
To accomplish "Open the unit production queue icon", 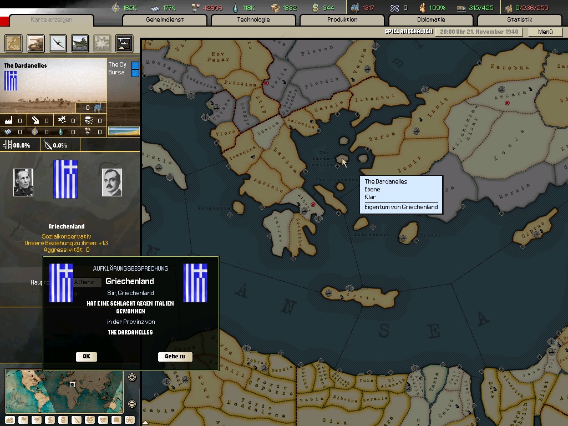I will click(x=124, y=43).
